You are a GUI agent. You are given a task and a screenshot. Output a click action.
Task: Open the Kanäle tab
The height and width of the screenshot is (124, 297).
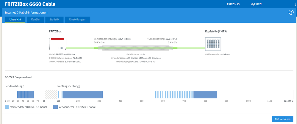(35, 20)
